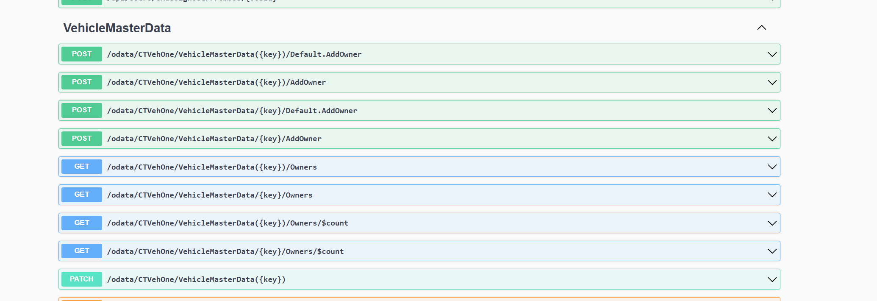Viewport: 877px width, 301px height.
Task: Click GET badge for VehicleMasterData({key})/Owners
Action: (81, 167)
